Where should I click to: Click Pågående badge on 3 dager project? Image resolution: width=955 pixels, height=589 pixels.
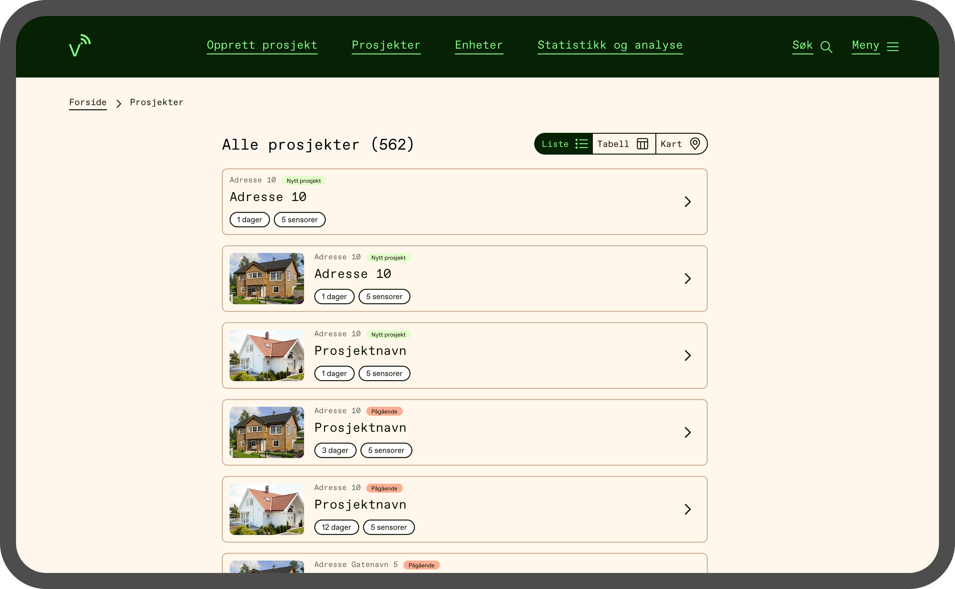click(384, 411)
